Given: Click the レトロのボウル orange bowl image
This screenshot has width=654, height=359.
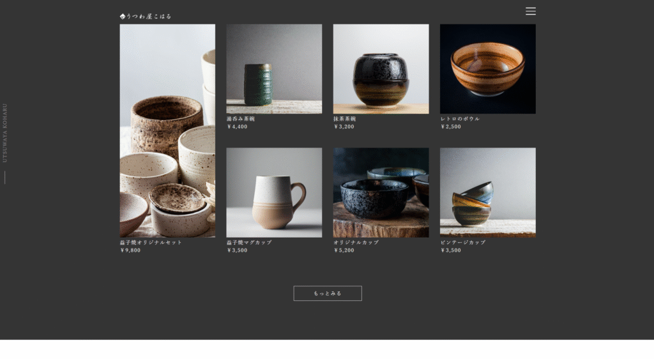Looking at the screenshot, I should (x=487, y=69).
